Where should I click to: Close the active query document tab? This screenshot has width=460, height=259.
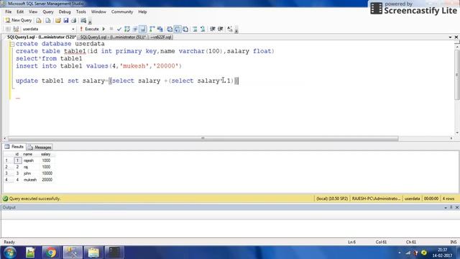[456, 37]
